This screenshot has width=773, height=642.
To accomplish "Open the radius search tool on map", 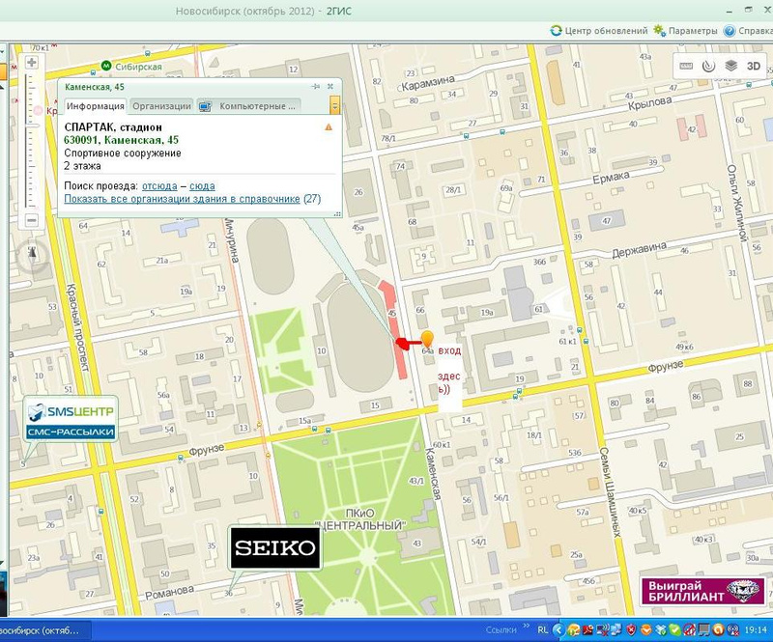I will coord(708,65).
